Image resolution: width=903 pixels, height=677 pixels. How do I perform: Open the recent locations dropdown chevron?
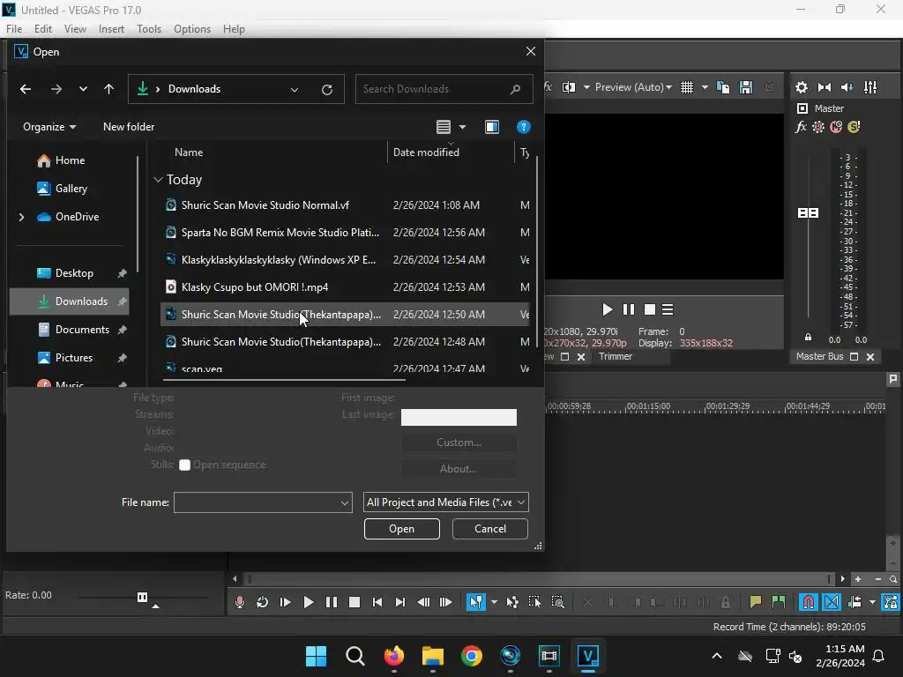pos(83,89)
